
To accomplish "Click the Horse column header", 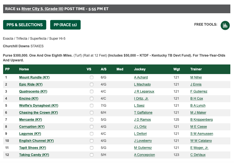I will (24, 69).
